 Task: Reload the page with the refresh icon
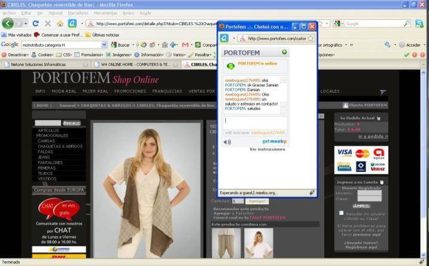tap(35, 23)
